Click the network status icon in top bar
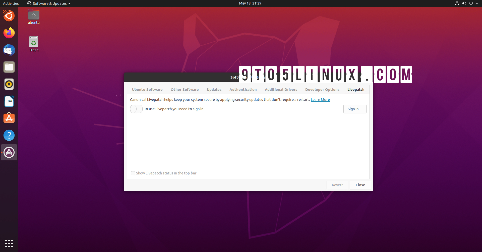Viewport: 482px width, 252px height. point(457,3)
